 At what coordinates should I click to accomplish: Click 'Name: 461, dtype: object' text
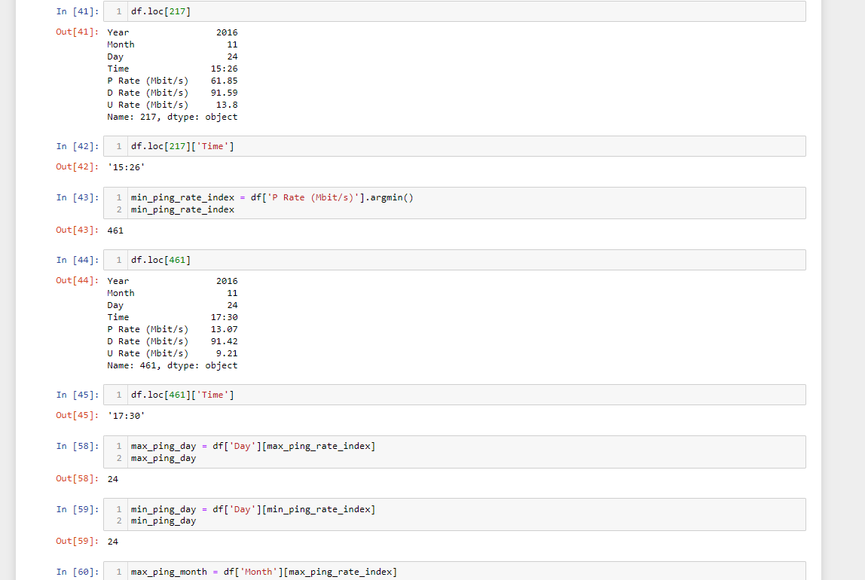(x=172, y=365)
